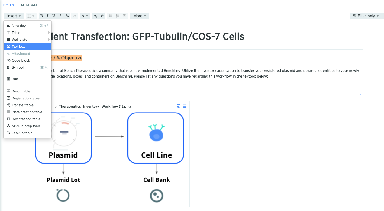
Task: Create a bulleted list
Action: tap(111, 16)
